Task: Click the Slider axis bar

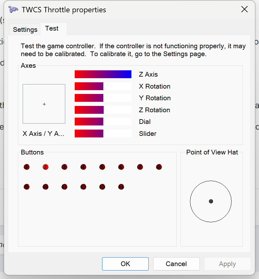Action: coord(103,134)
